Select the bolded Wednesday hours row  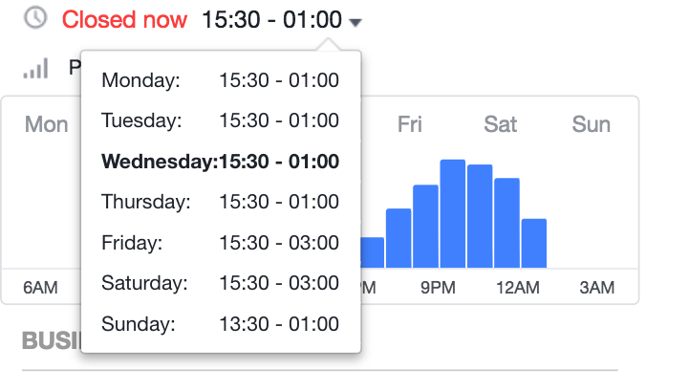220,162
